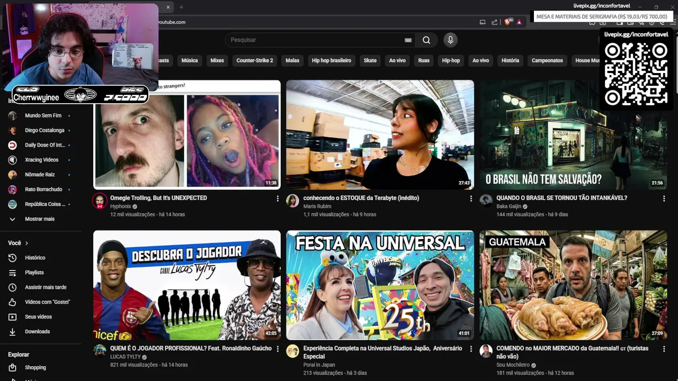
Task: Open the Nômade Raiz subscription
Action: (40, 175)
